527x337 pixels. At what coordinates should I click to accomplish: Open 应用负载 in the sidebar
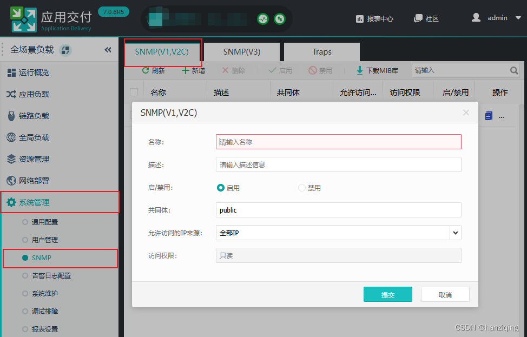click(x=60, y=94)
